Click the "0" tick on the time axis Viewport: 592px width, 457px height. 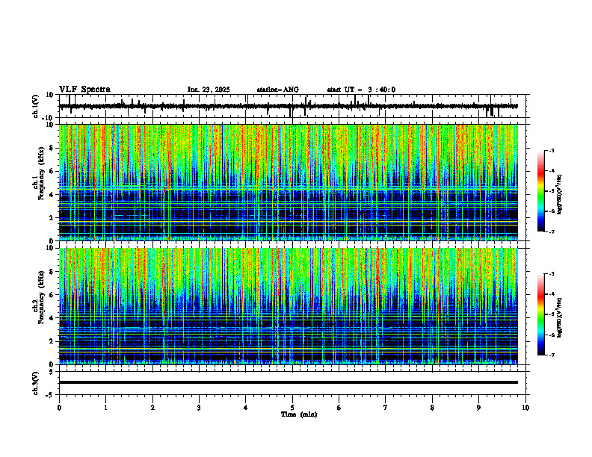[59, 408]
